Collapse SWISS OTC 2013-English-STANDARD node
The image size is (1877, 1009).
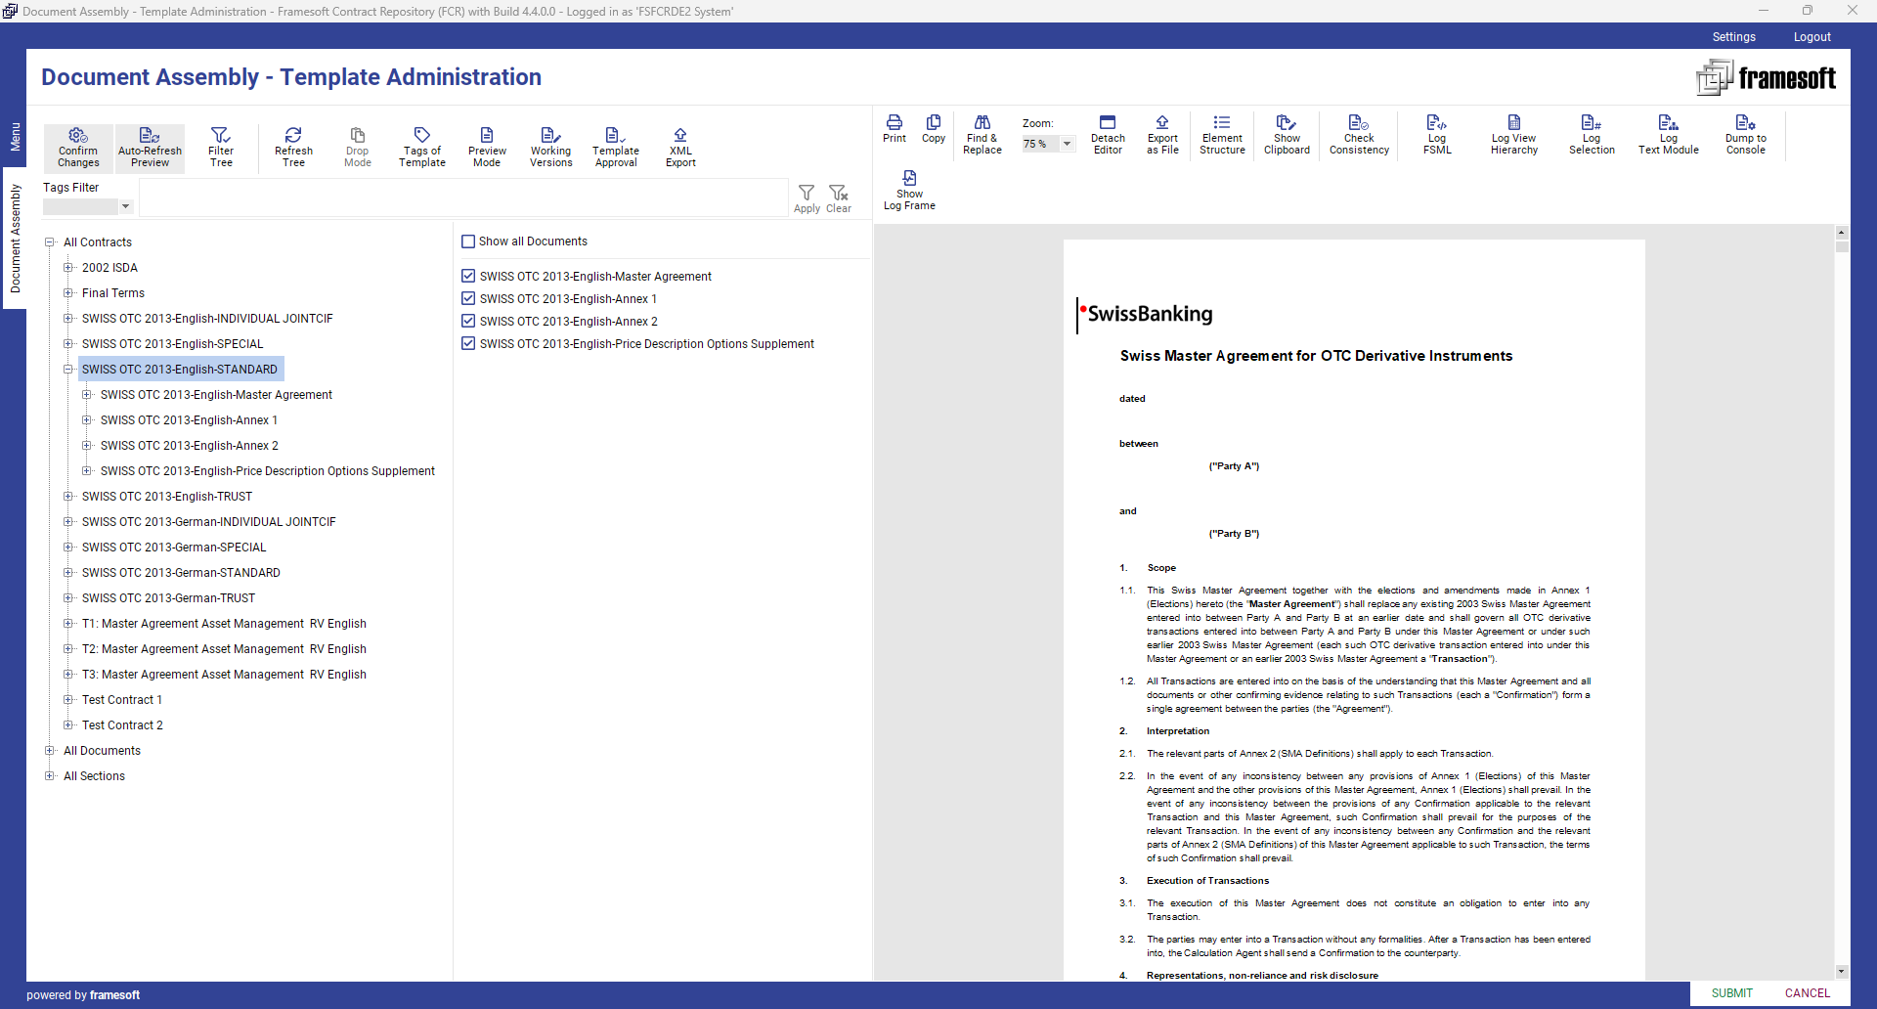point(68,370)
